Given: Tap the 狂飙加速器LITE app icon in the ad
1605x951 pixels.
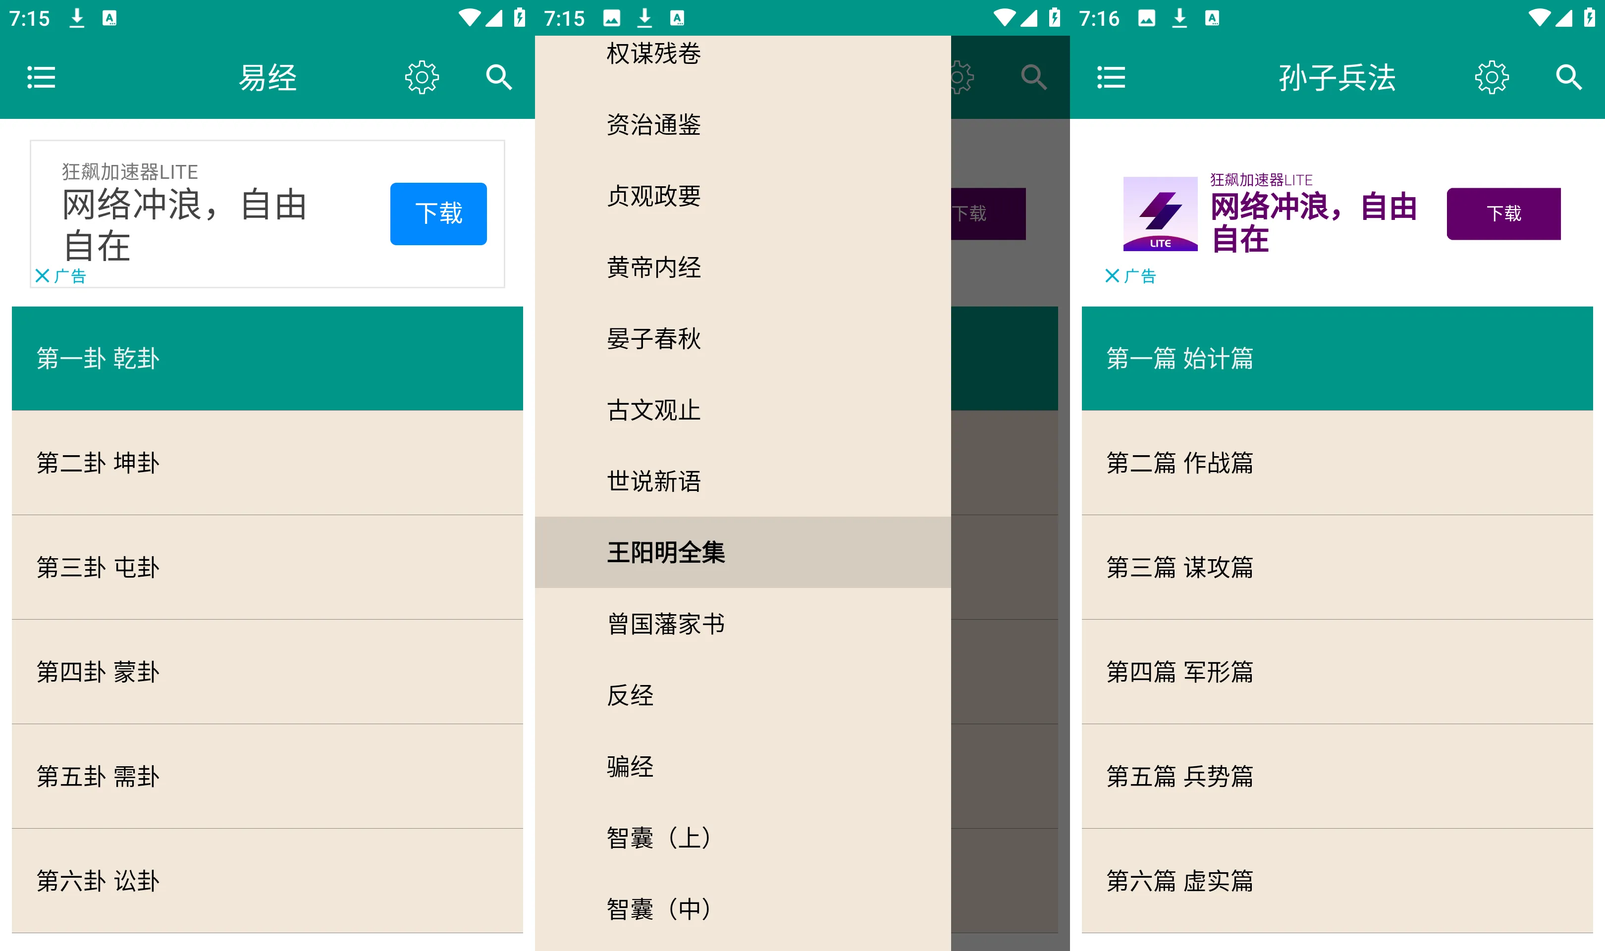Looking at the screenshot, I should (x=1160, y=213).
